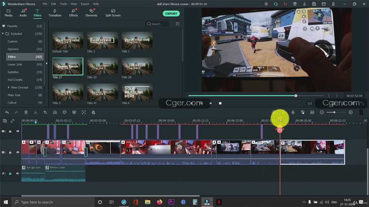
Task: Click the Motion Tracking target icon
Action: [x=83, y=112]
